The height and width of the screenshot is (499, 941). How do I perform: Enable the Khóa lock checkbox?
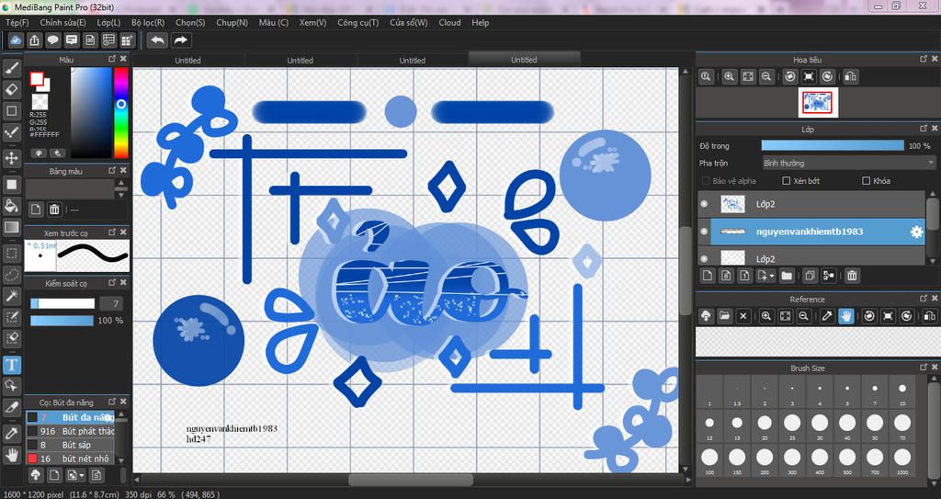867,181
